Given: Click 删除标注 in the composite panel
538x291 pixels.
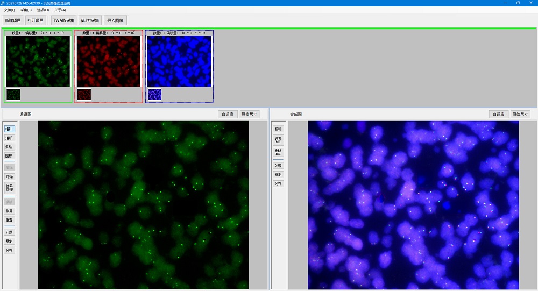Looking at the screenshot, I should click(278, 153).
